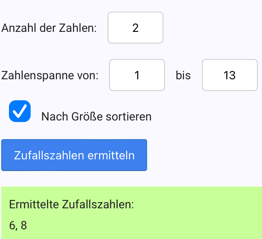Screen dimensions: 262x239
Task: Focus the "Anzahl der Zahlen" input field
Action: pos(135,28)
